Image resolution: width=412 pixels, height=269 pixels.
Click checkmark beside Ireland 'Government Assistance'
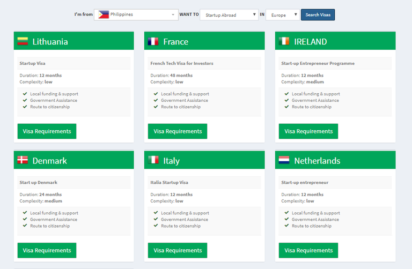point(286,100)
